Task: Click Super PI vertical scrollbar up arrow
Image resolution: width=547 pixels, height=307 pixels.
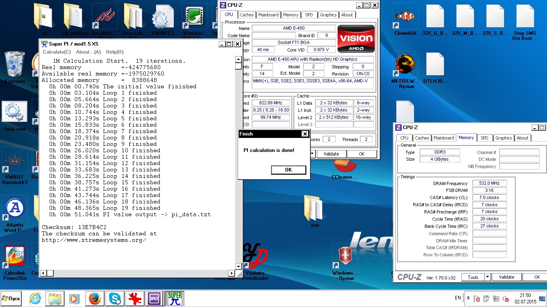Action: pyautogui.click(x=238, y=60)
